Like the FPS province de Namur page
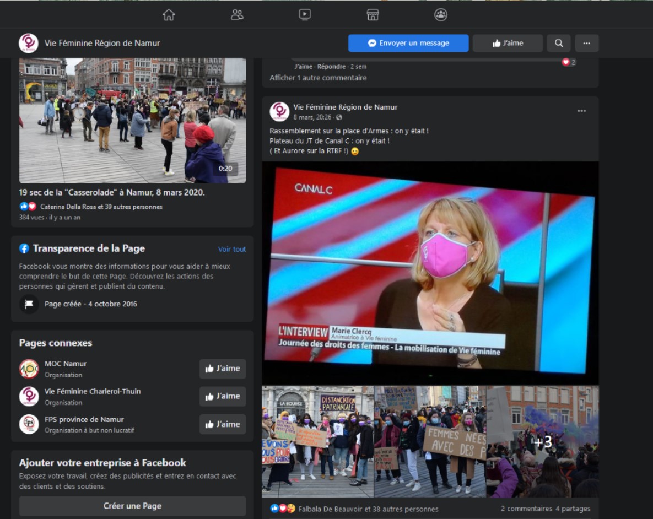653x519 pixels. (223, 424)
